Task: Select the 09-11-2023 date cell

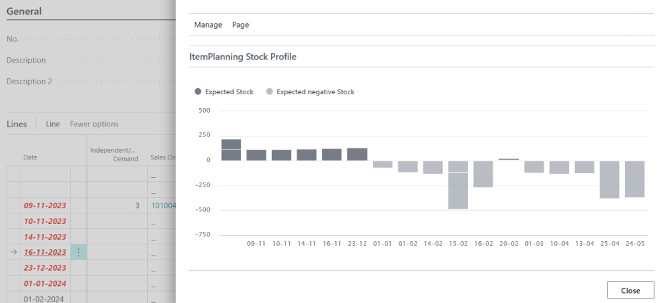Action: click(45, 206)
